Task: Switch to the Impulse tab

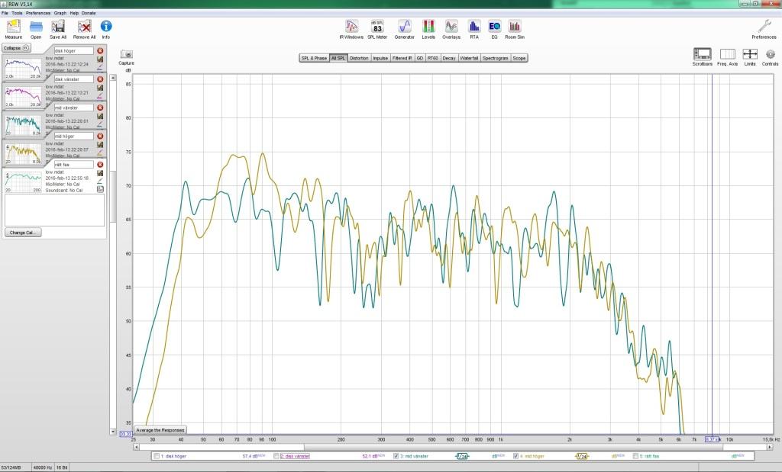Action: (380, 58)
